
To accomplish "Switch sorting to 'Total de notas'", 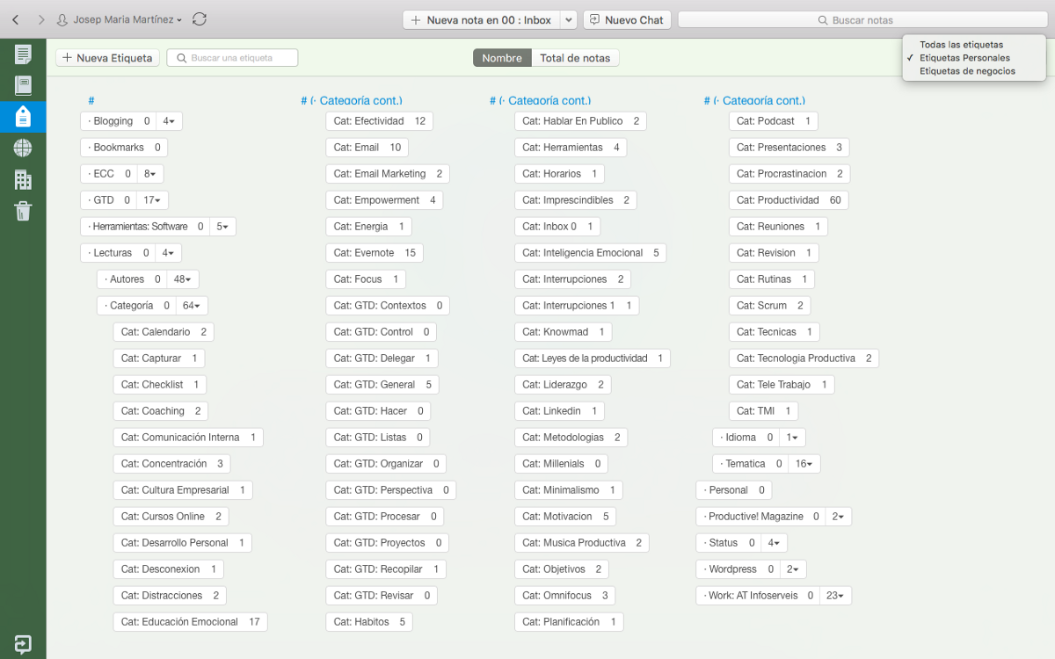I will coord(576,57).
